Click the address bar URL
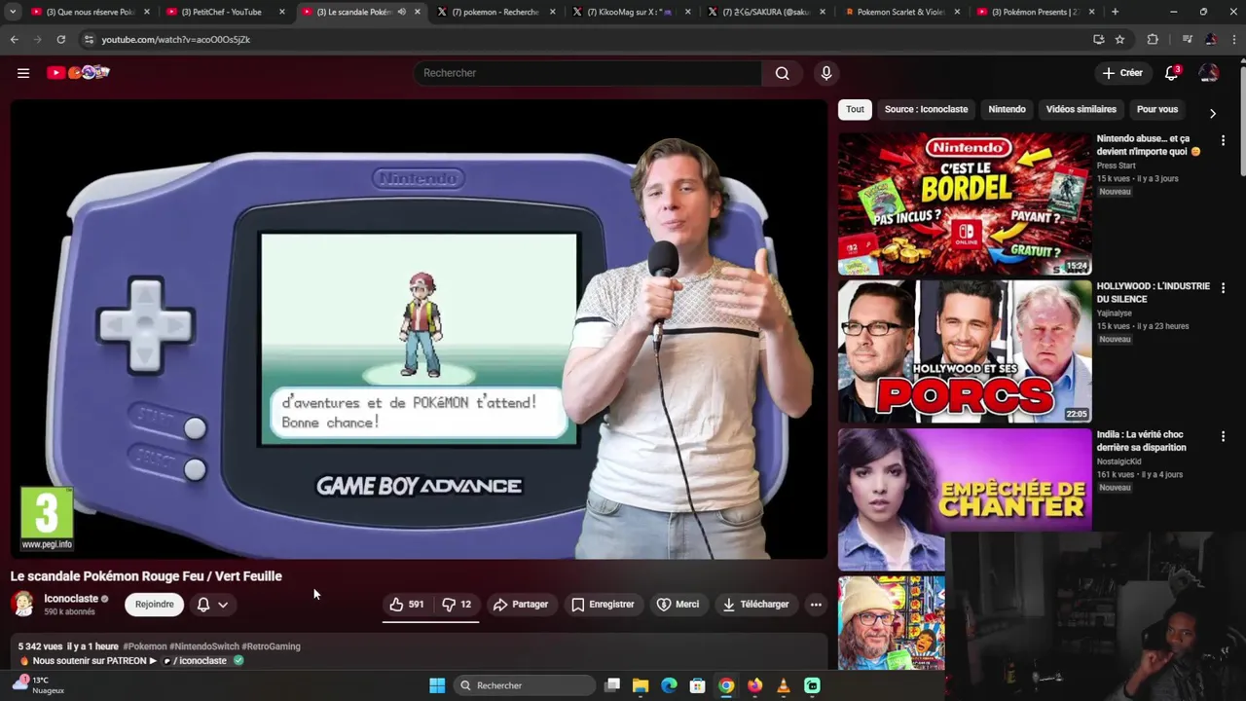Image resolution: width=1246 pixels, height=701 pixels. tap(175, 39)
